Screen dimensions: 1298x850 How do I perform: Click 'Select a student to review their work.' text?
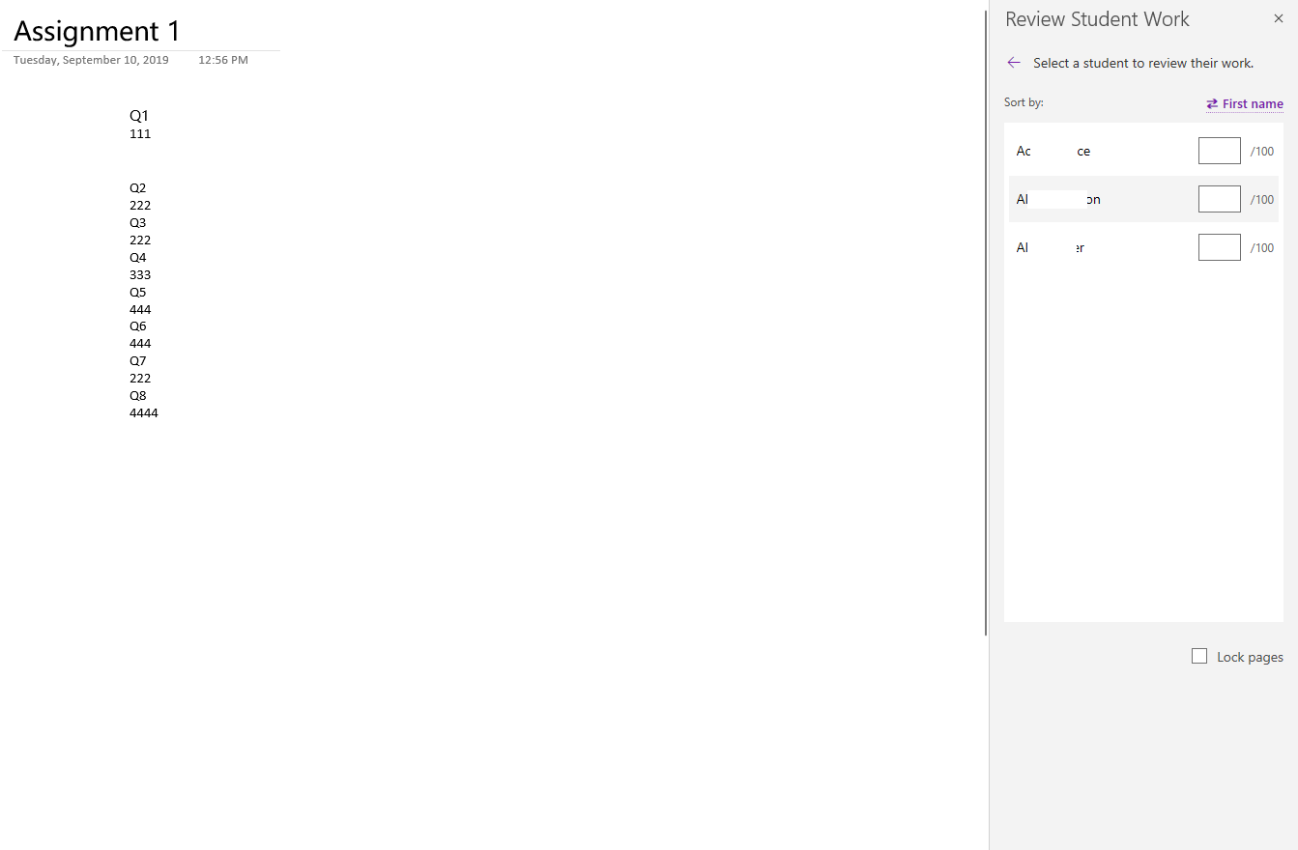1143,63
